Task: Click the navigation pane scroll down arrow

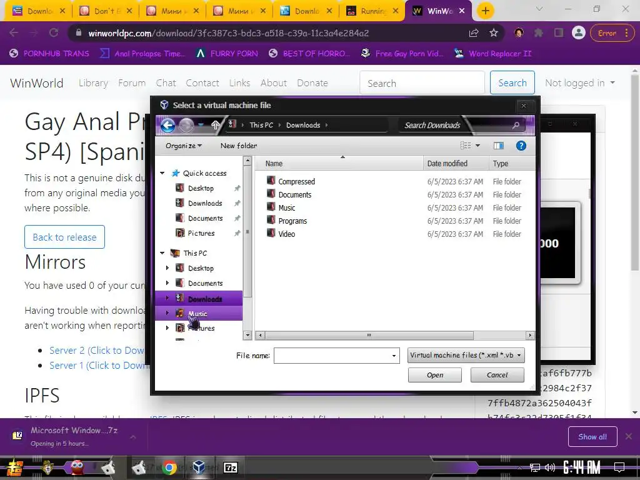Action: pyautogui.click(x=247, y=336)
